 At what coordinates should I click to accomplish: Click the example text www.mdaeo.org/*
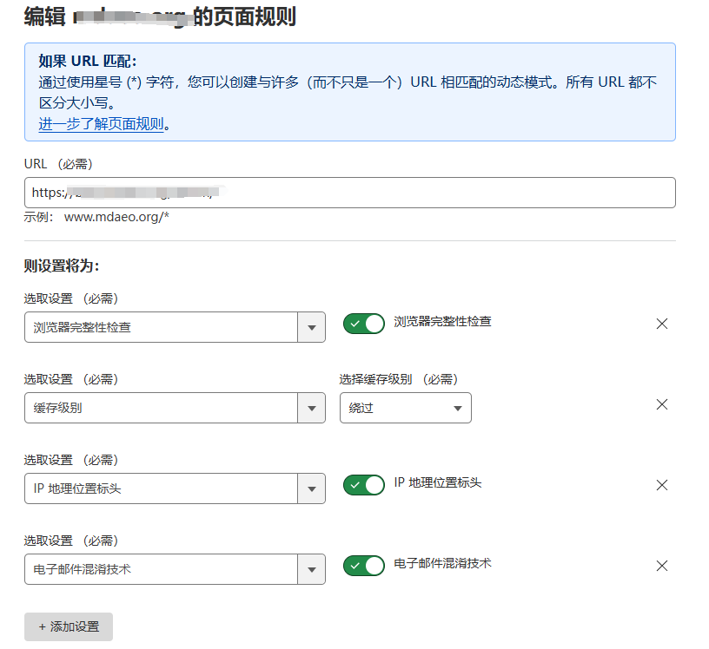(x=116, y=217)
